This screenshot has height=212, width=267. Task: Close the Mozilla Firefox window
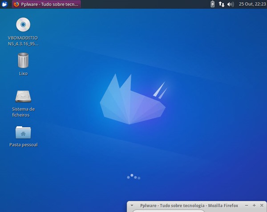click(262, 205)
